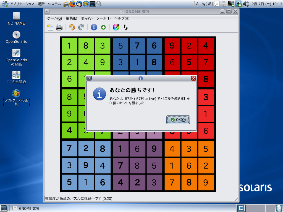Open the システム panel menu
The image size is (283, 212).
[x=54, y=4]
